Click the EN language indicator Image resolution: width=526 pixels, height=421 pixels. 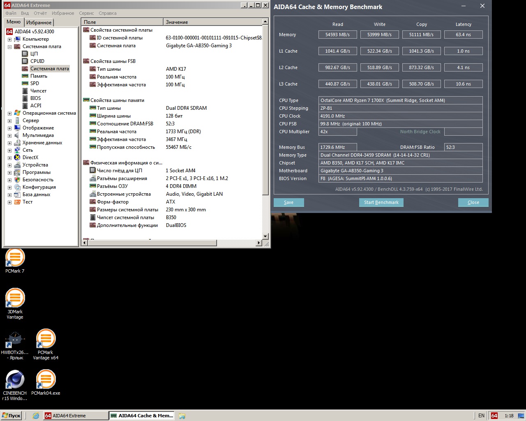click(x=481, y=416)
